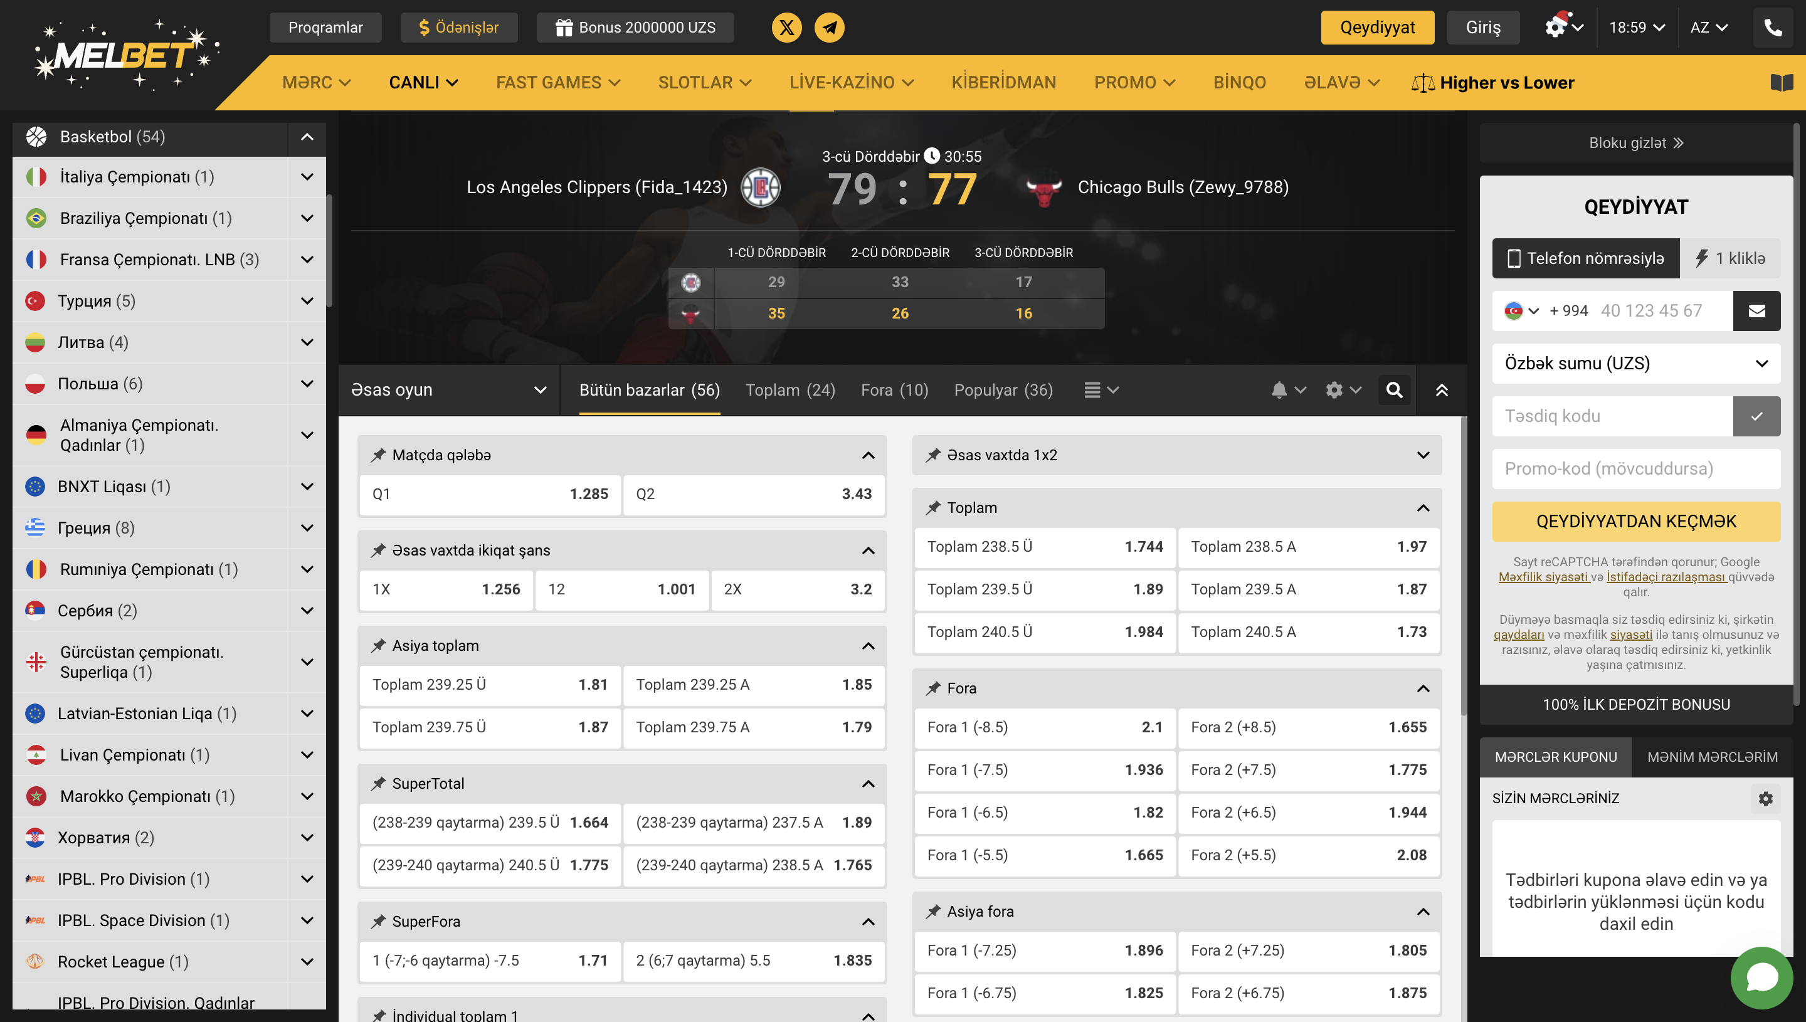1806x1022 pixels.
Task: Pin the Asiya fora market
Action: click(x=933, y=911)
